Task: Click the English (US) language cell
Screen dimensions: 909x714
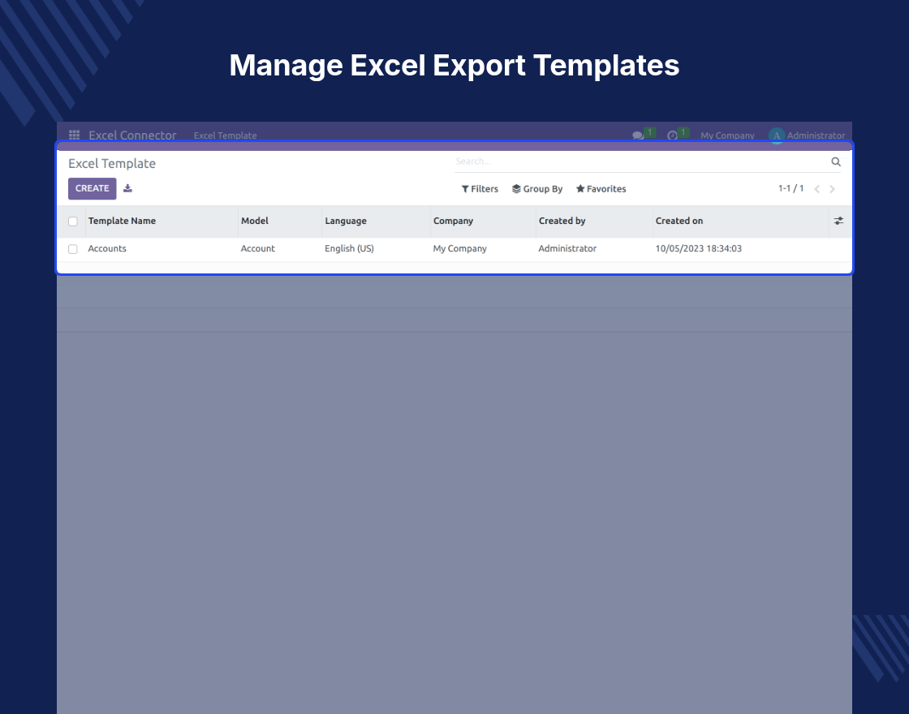Action: (x=349, y=248)
